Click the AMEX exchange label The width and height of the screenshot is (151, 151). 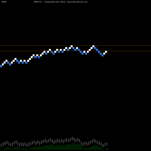[4, 2]
